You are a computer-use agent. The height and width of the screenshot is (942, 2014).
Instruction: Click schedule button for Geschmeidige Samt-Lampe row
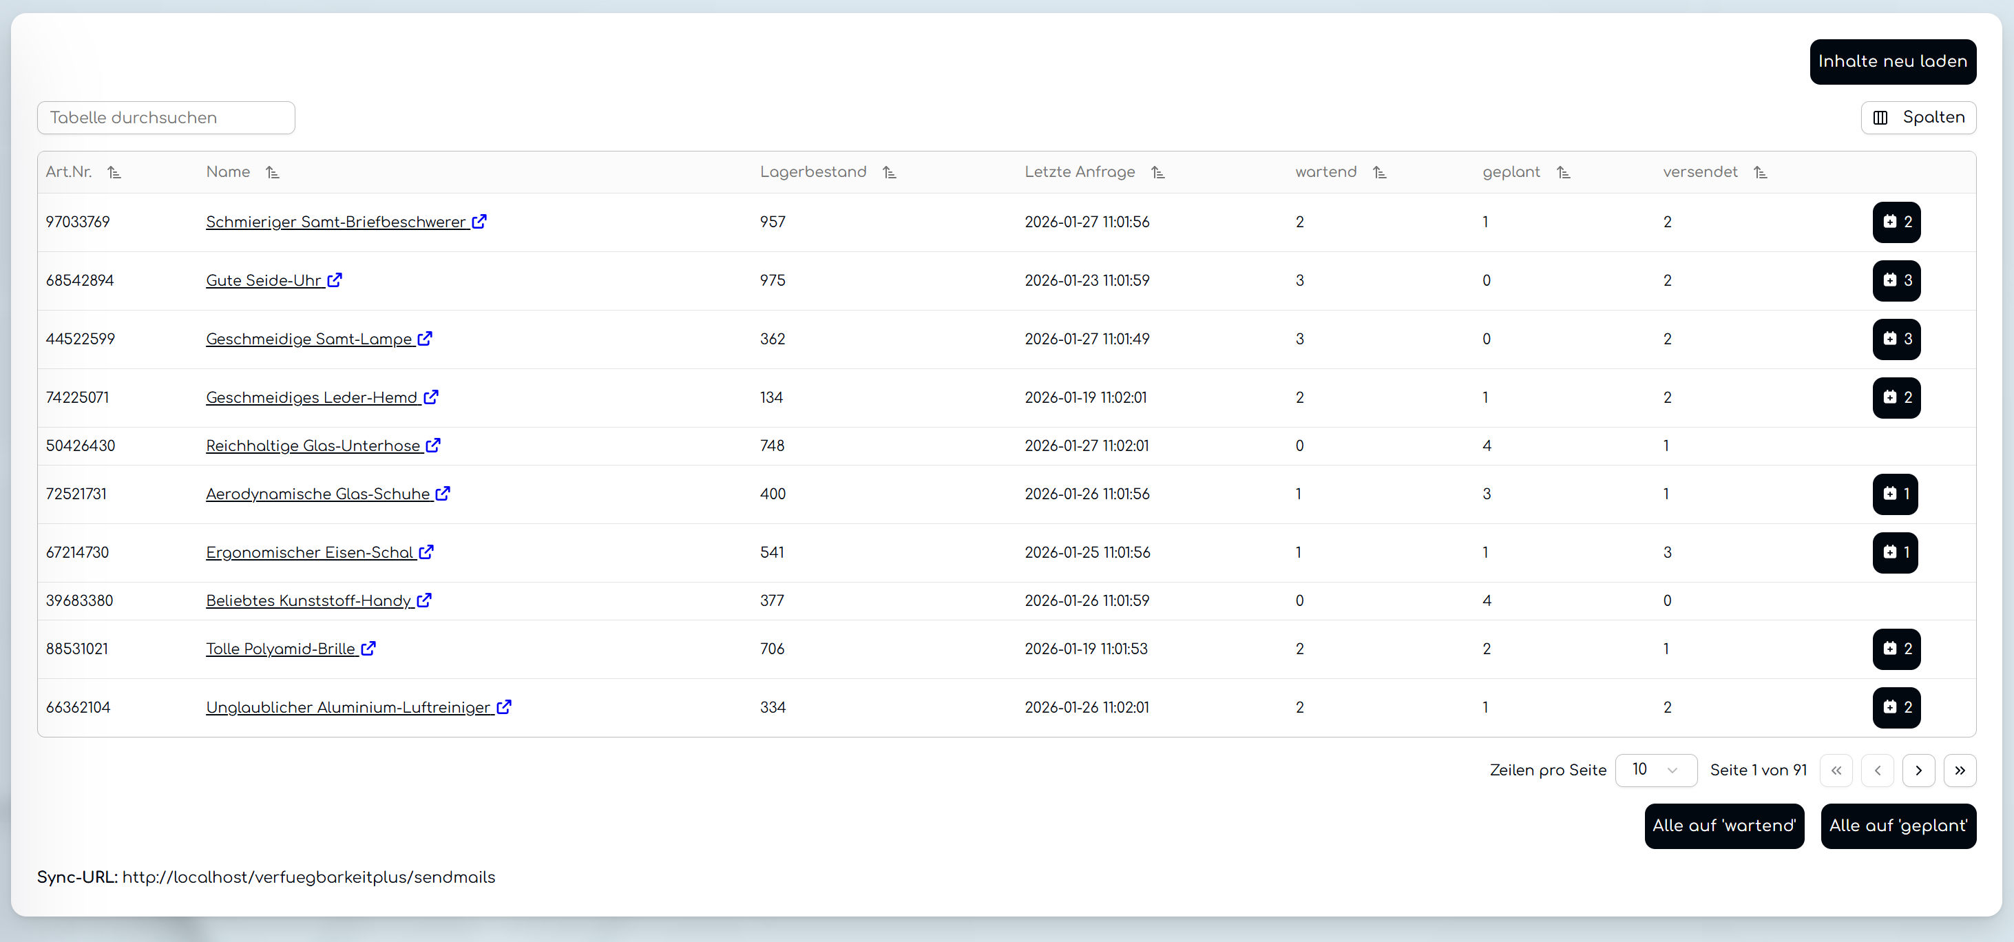(1896, 339)
